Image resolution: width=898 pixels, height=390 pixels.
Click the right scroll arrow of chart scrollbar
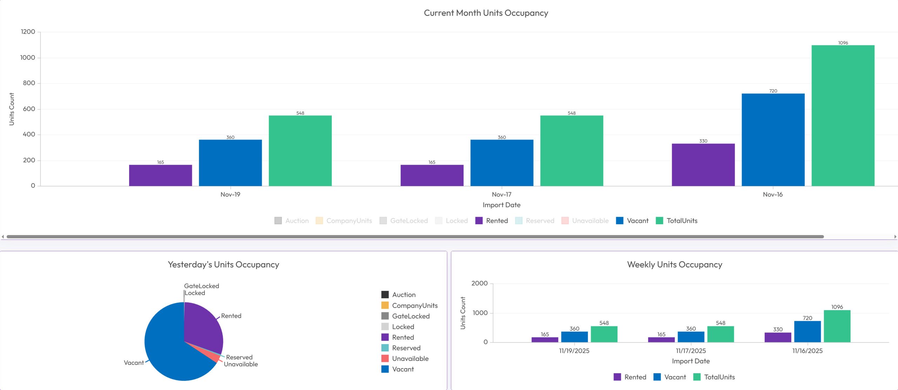pyautogui.click(x=895, y=237)
